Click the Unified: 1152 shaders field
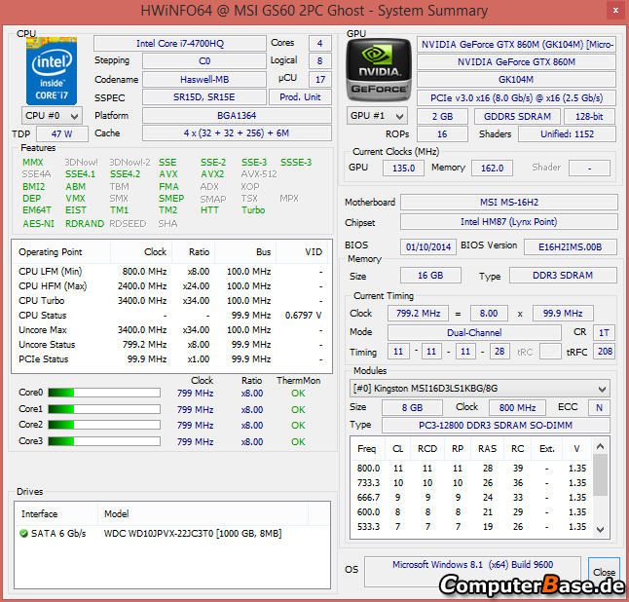 click(567, 134)
